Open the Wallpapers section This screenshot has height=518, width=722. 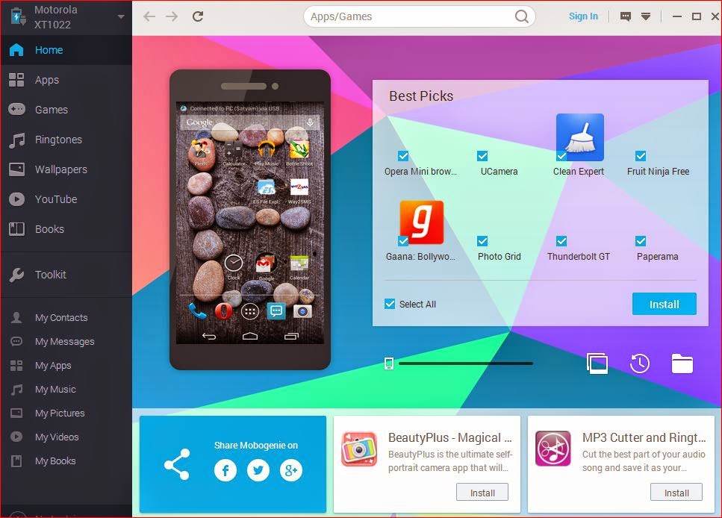point(66,169)
